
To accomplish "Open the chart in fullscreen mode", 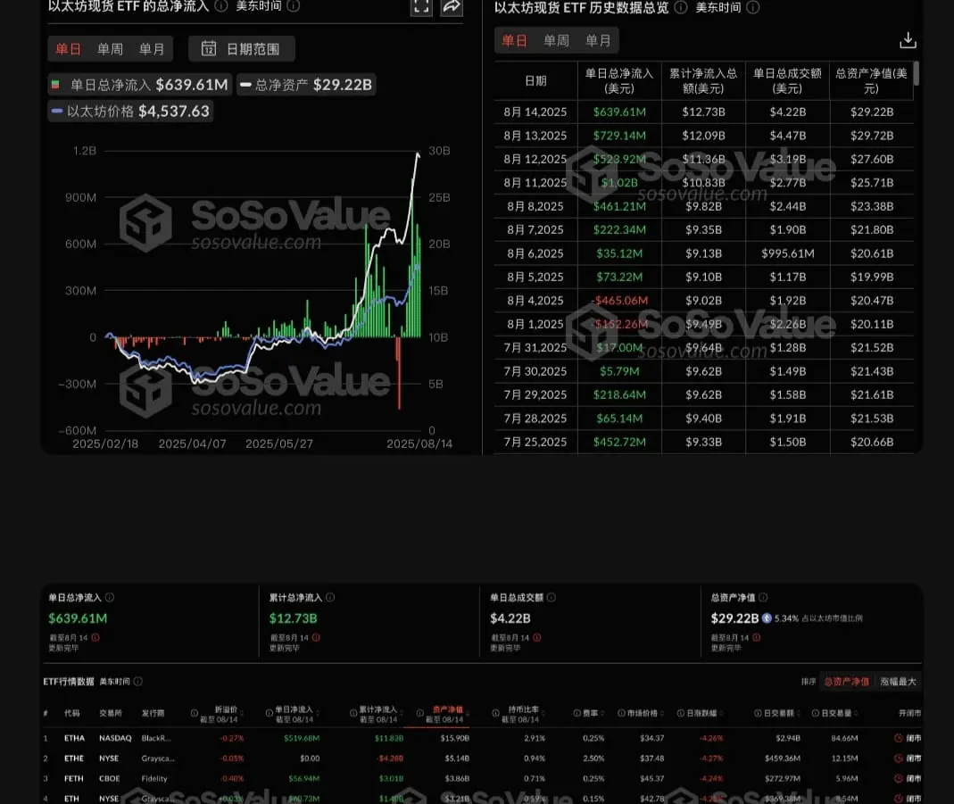I will pos(421,6).
